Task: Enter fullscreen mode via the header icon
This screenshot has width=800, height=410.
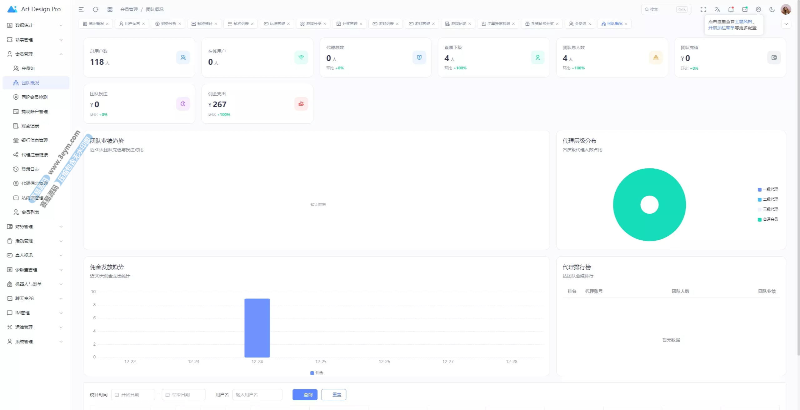Action: (703, 9)
